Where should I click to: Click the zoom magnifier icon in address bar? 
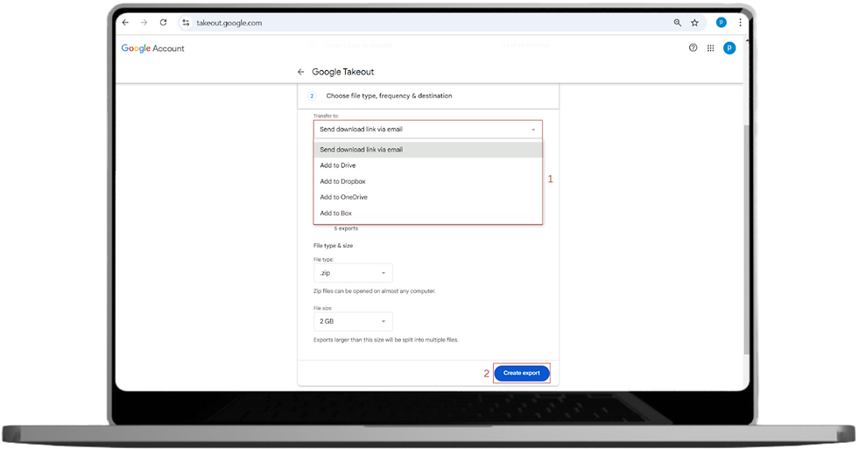678,23
